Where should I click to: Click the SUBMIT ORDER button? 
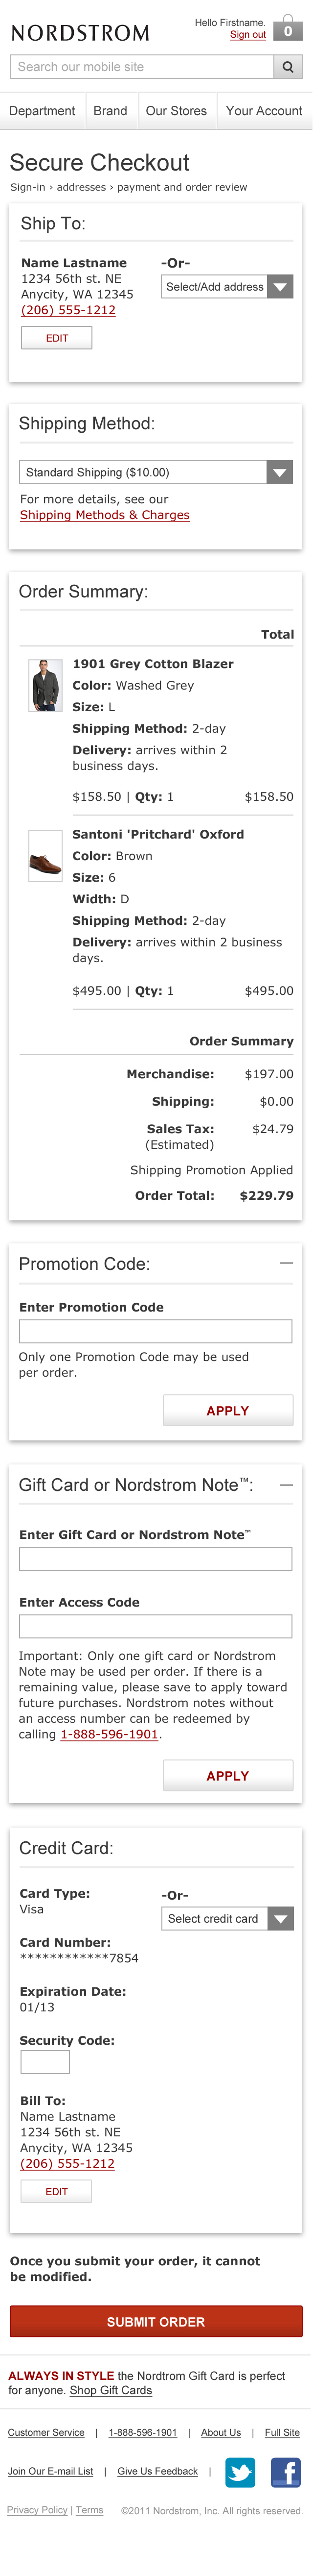click(x=156, y=2321)
